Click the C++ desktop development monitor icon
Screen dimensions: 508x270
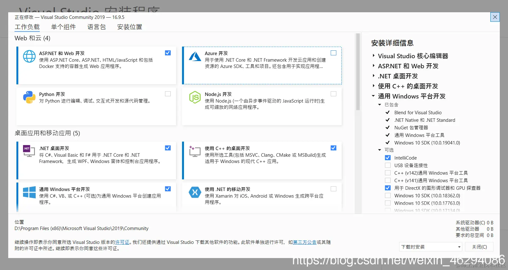[195, 151]
